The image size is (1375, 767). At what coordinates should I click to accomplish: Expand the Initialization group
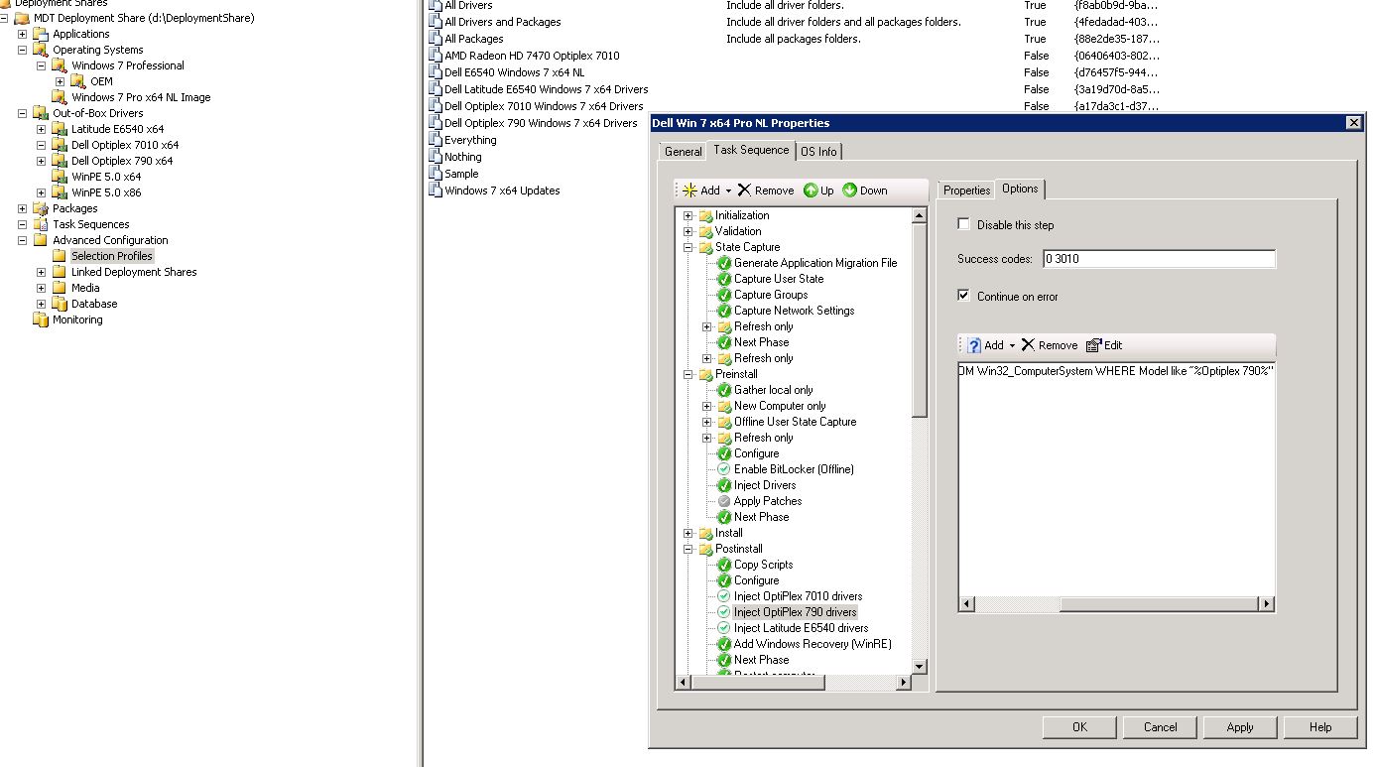688,215
